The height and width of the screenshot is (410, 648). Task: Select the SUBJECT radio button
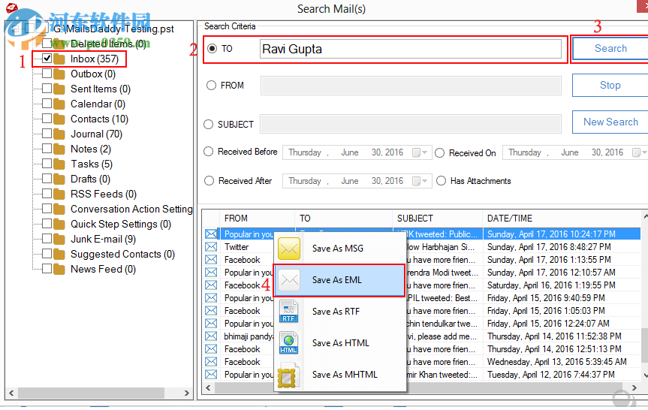208,125
